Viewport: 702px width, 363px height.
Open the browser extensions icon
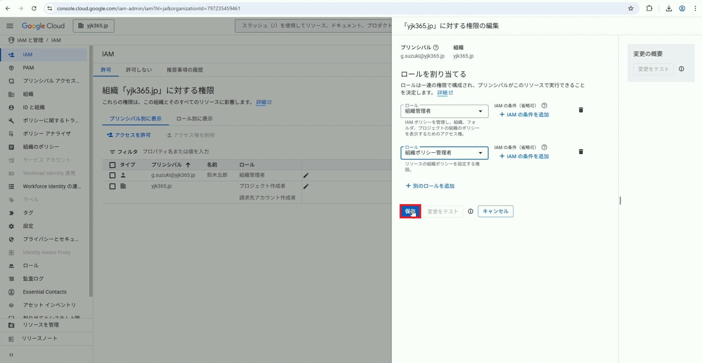[649, 8]
